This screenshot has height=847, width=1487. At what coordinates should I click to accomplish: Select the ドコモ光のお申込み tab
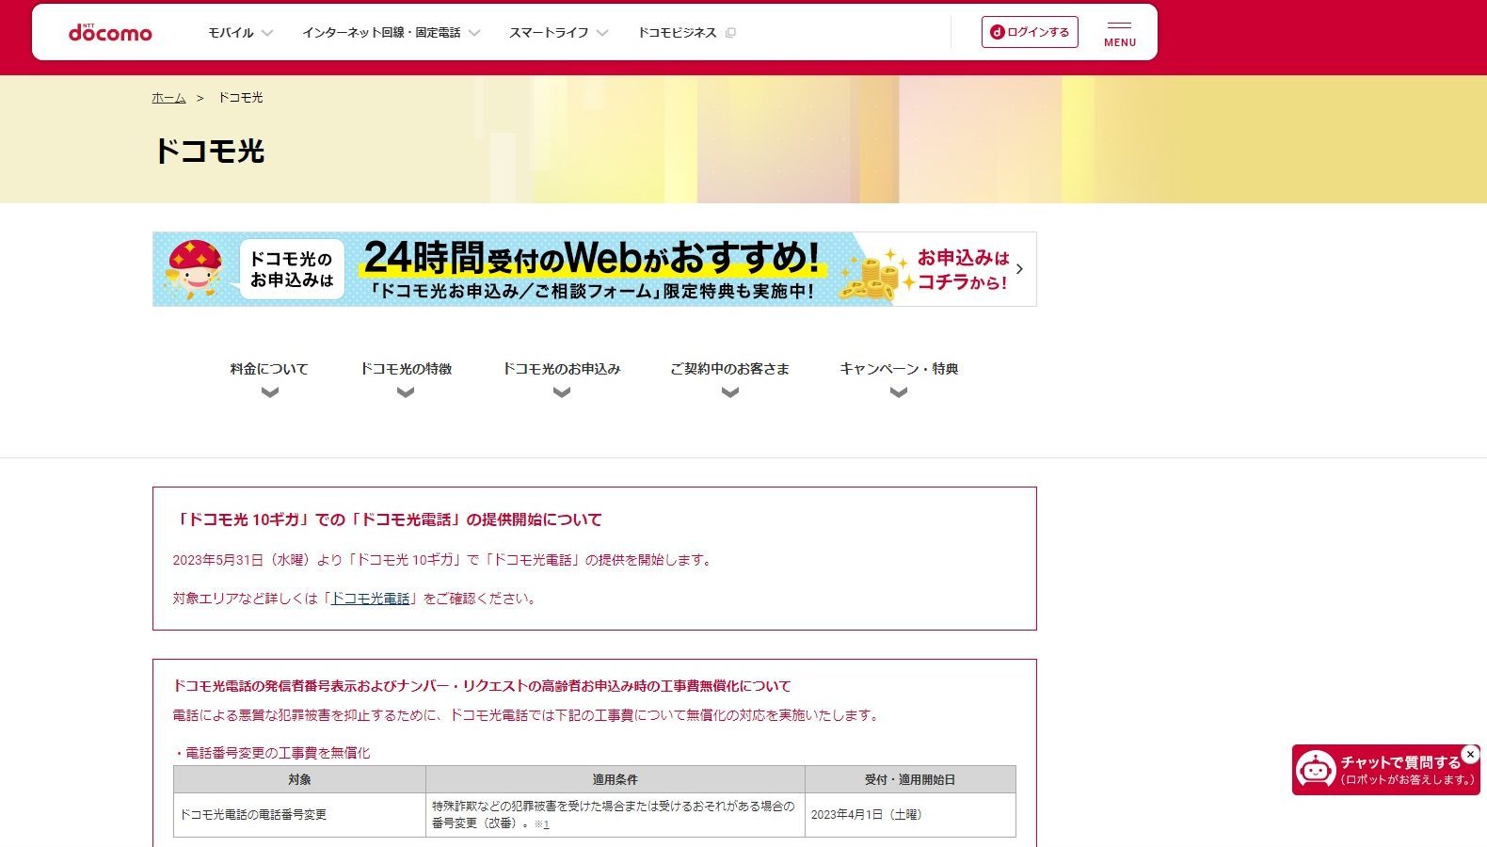[561, 378]
